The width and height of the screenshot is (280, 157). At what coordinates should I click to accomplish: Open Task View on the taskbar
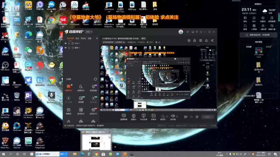[x=24, y=154]
